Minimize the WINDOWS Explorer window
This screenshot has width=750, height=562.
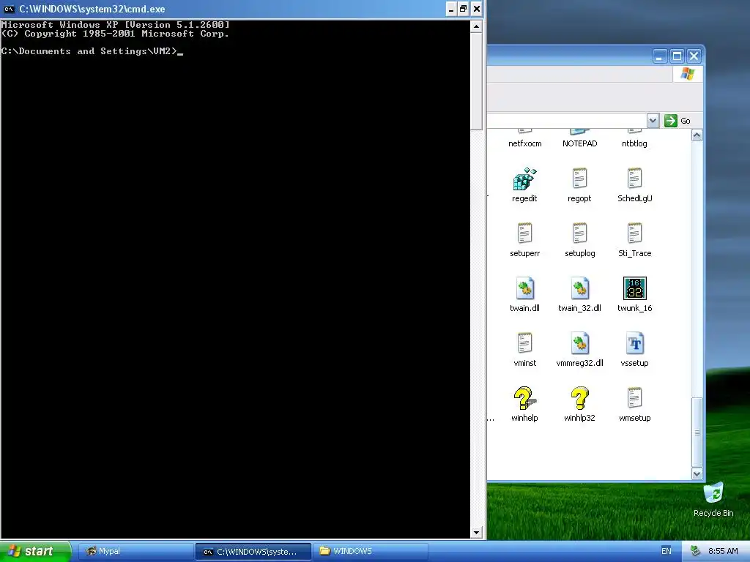click(660, 56)
